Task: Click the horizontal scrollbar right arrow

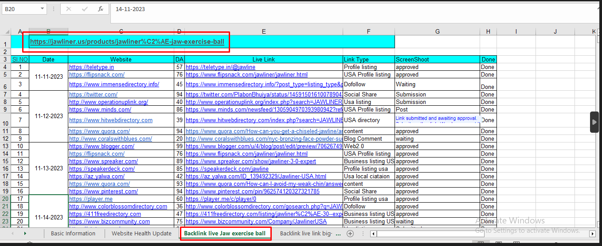Action: [x=592, y=234]
